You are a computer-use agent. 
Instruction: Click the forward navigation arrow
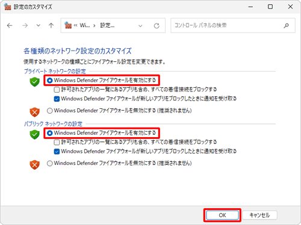pyautogui.click(x=25, y=25)
